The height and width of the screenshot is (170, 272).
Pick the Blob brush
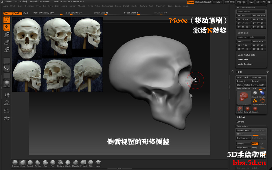coord(91,163)
